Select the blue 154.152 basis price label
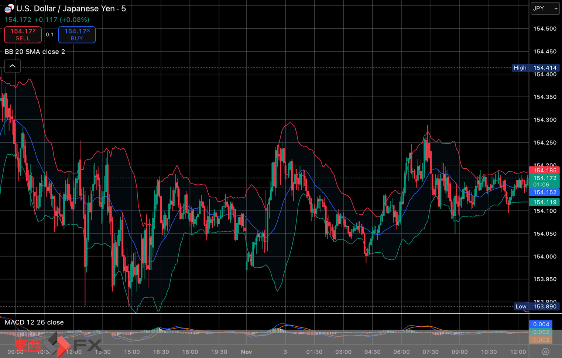 pos(545,192)
